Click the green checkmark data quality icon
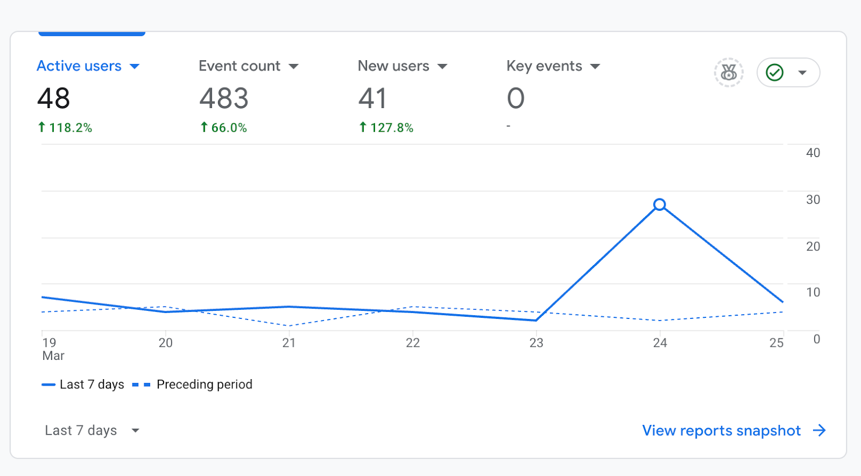The image size is (861, 476). [x=774, y=72]
